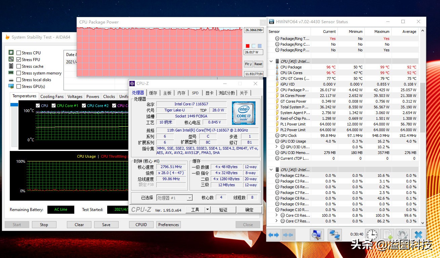The height and width of the screenshot is (258, 440).
Task: Open the 内存 tab in CPU-Z
Action: click(x=181, y=93)
